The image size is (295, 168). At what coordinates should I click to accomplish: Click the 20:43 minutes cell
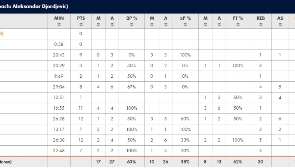click(x=59, y=55)
